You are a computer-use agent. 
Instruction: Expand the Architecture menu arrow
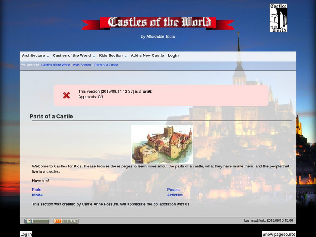click(x=48, y=56)
